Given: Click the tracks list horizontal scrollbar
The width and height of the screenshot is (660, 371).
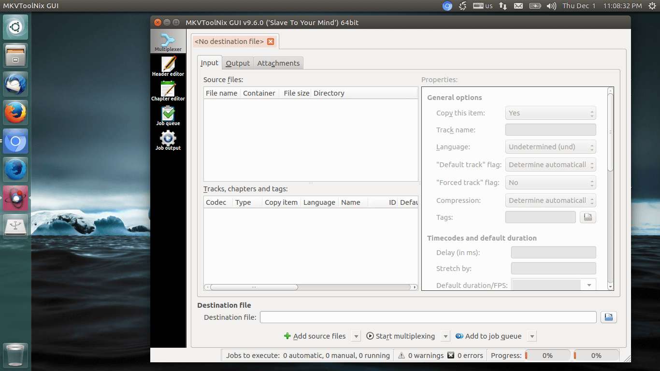Looking at the screenshot, I should click(x=254, y=287).
